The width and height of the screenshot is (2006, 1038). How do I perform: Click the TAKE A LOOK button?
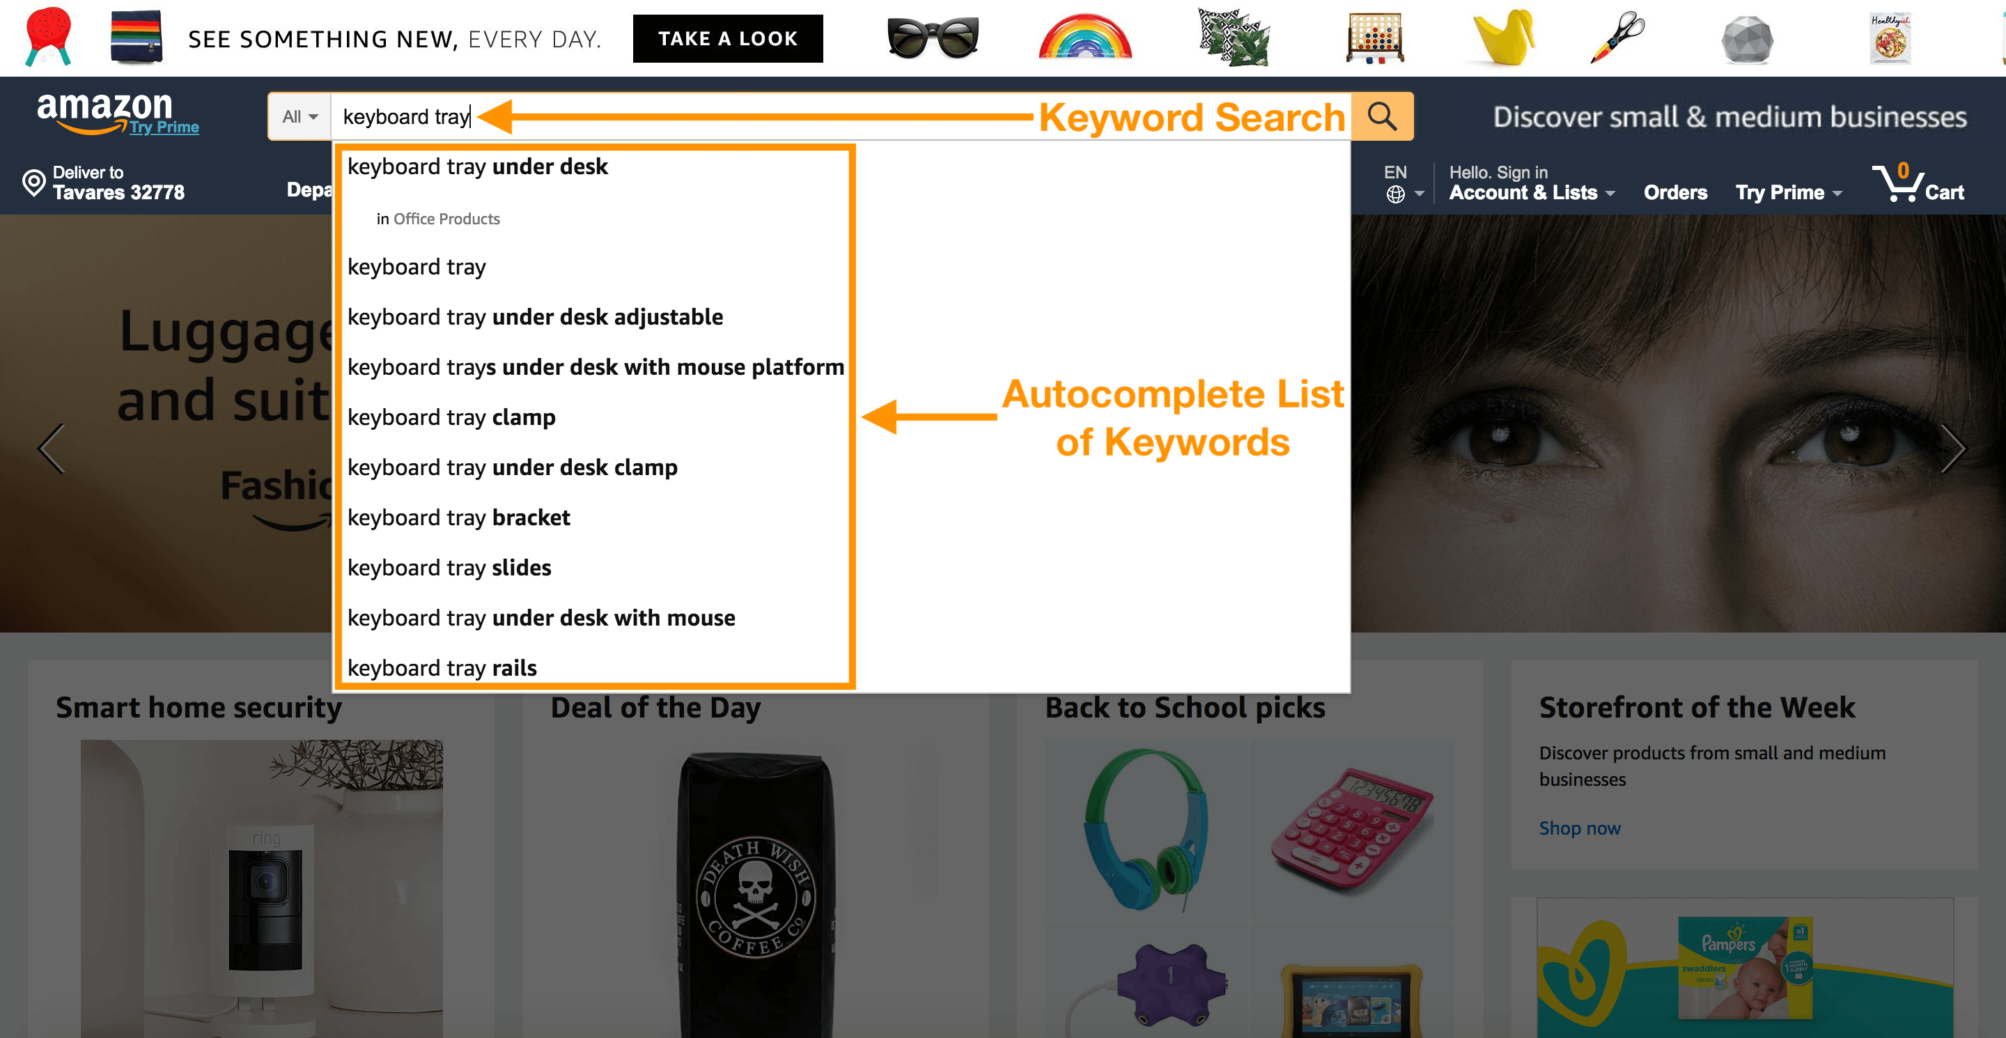(x=727, y=39)
